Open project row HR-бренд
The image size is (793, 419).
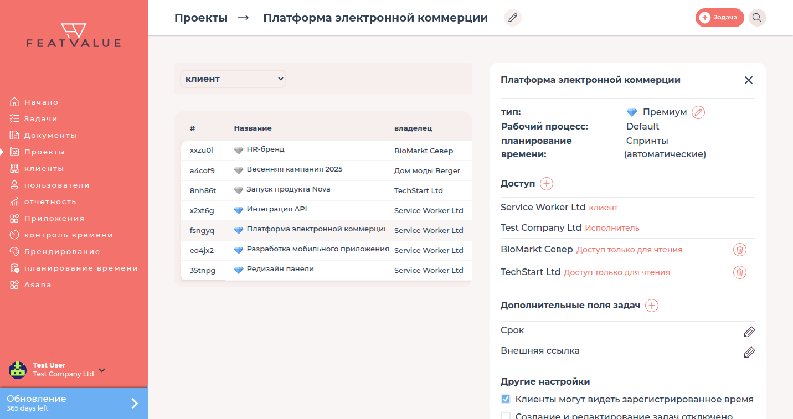326,151
